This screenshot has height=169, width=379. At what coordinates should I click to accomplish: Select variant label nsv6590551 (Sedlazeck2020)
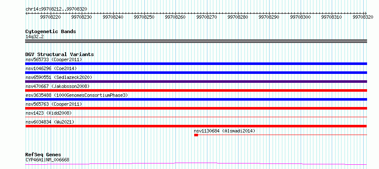click(59, 77)
